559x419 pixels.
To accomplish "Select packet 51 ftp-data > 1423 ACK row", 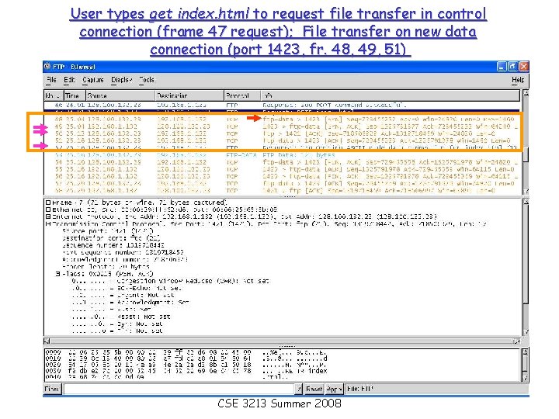I will point(282,140).
